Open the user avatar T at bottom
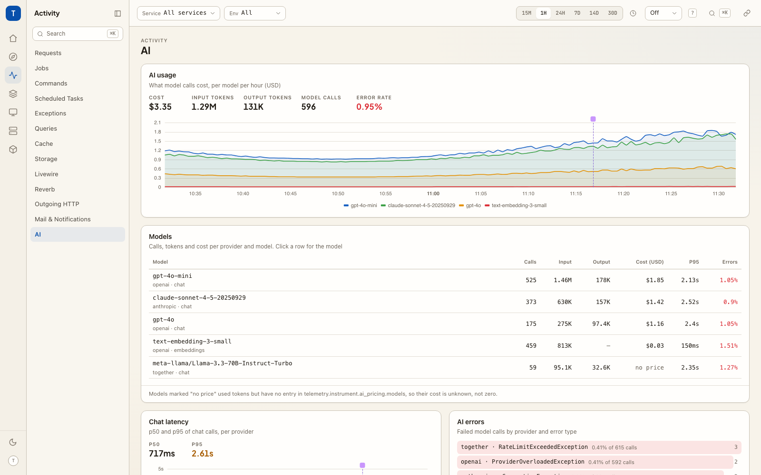This screenshot has width=761, height=475. pos(13,461)
